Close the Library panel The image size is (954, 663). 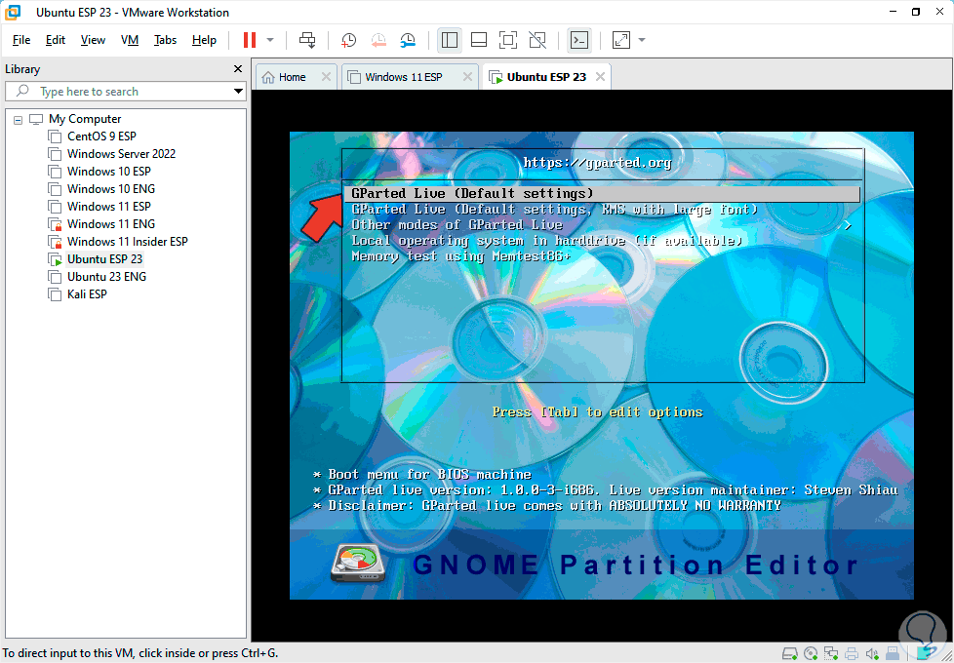[238, 69]
